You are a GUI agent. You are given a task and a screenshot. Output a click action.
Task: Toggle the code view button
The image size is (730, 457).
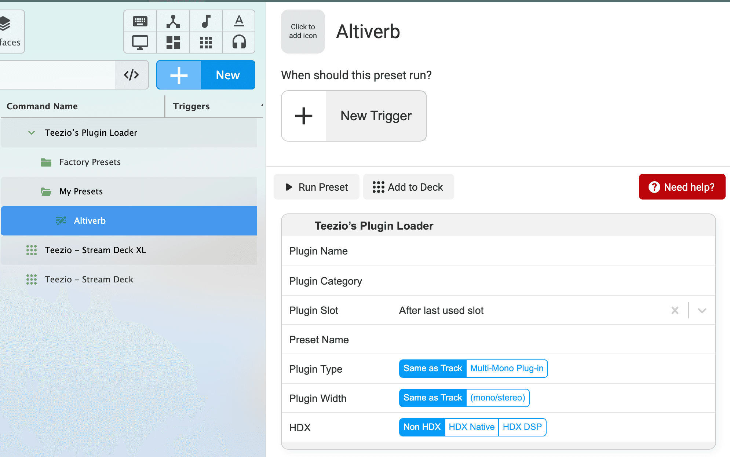[132, 75]
